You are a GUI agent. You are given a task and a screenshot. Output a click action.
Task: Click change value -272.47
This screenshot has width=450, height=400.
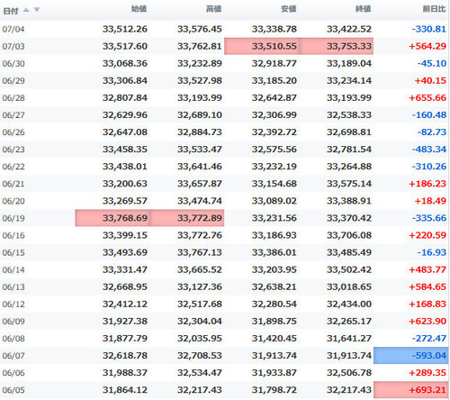[x=428, y=338]
